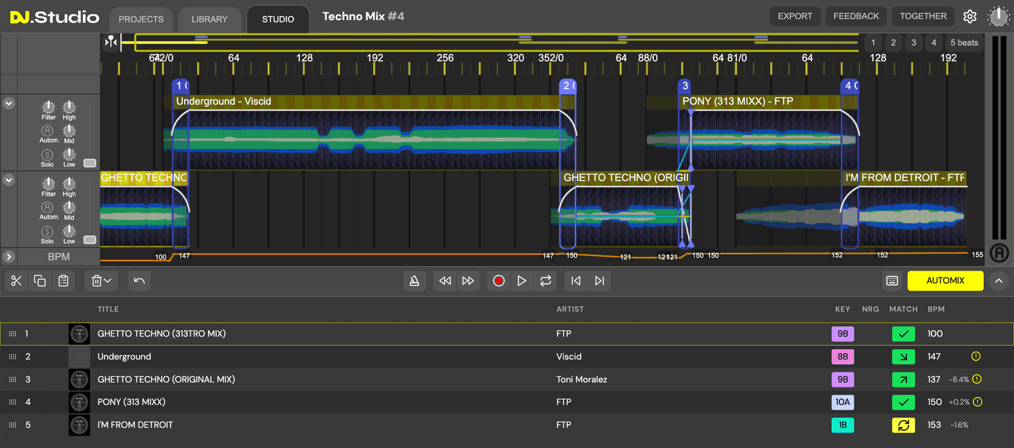This screenshot has height=448, width=1014.
Task: Switch to the PROJECTS tab
Action: [141, 19]
